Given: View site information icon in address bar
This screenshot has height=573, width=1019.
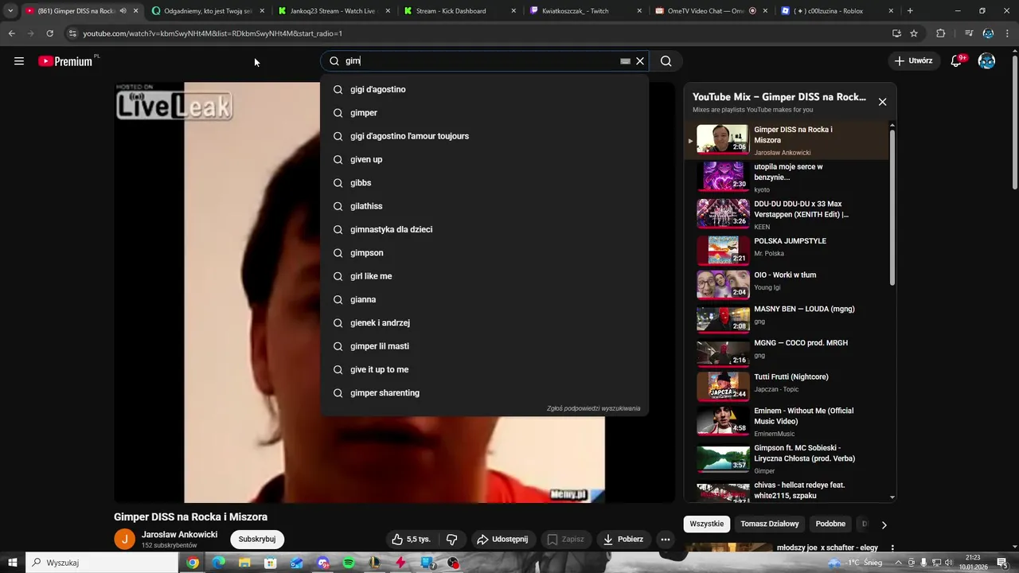Looking at the screenshot, I should click(72, 33).
